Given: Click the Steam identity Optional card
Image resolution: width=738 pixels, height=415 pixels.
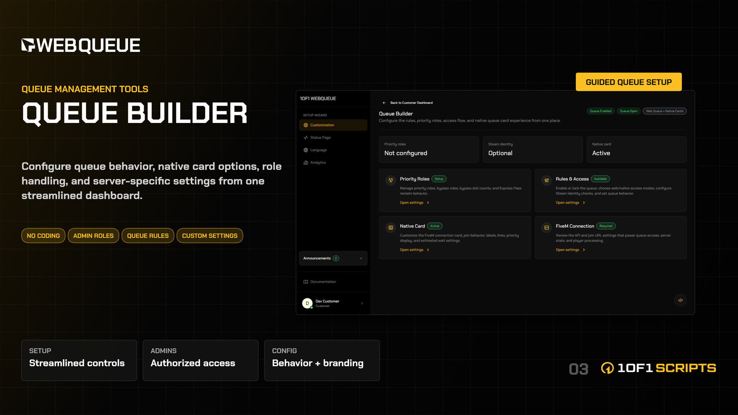Looking at the screenshot, I should coord(533,149).
